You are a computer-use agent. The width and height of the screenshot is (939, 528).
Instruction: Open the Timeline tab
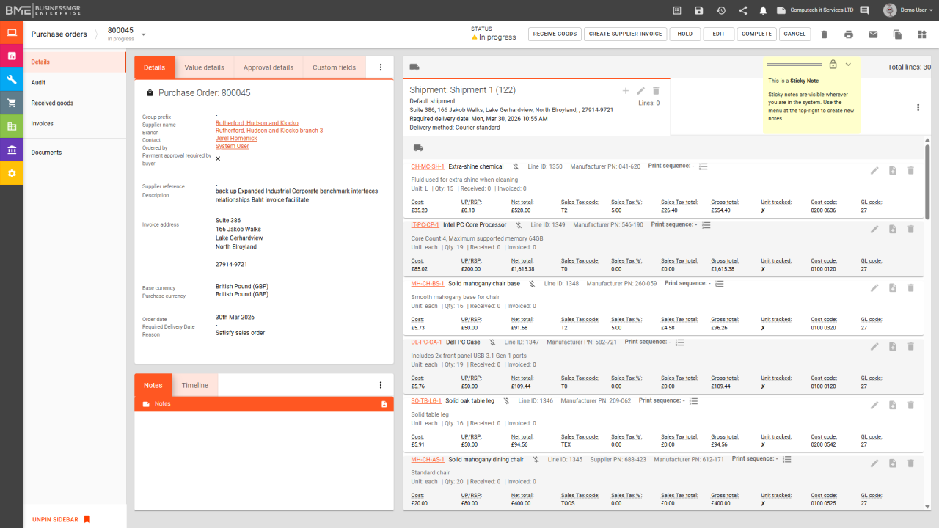pyautogui.click(x=195, y=385)
